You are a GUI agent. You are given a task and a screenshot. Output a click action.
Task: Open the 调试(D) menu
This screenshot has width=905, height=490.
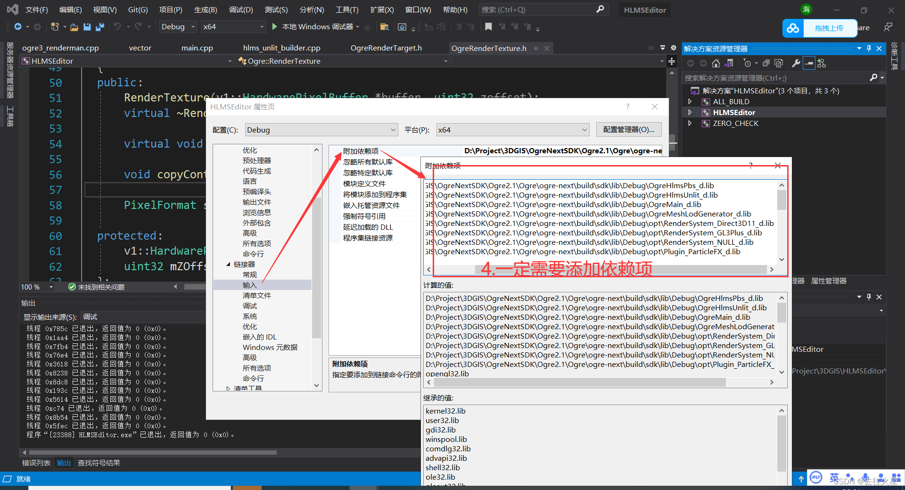coord(241,9)
